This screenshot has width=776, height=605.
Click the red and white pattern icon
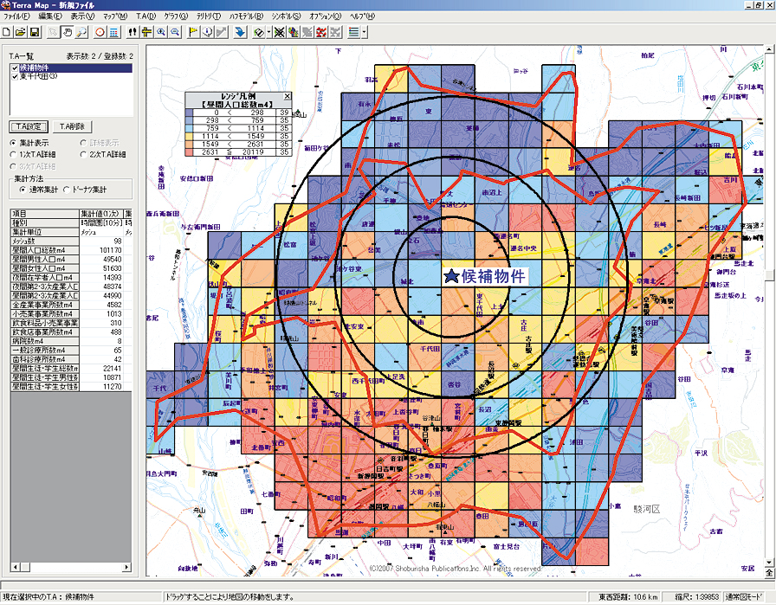pyautogui.click(x=321, y=33)
